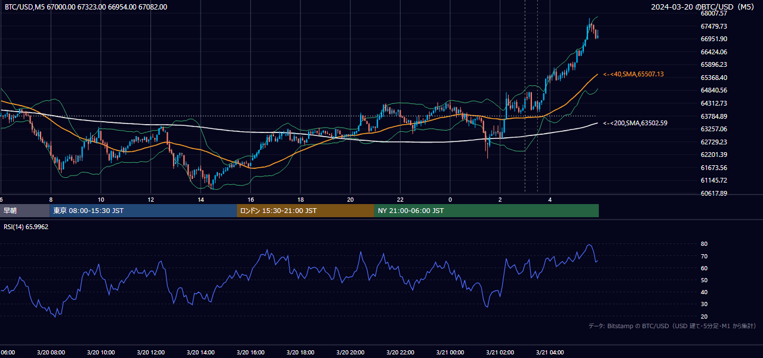Screen dimensions: 763x358
Task: Click the Bitstamp data source note
Action: point(672,326)
